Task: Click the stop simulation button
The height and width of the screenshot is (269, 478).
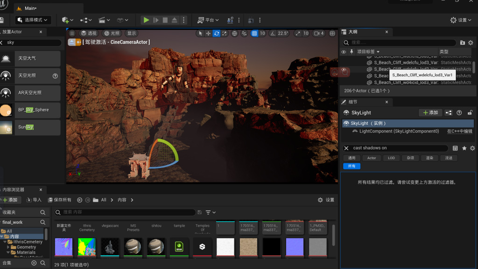Action: (x=165, y=20)
